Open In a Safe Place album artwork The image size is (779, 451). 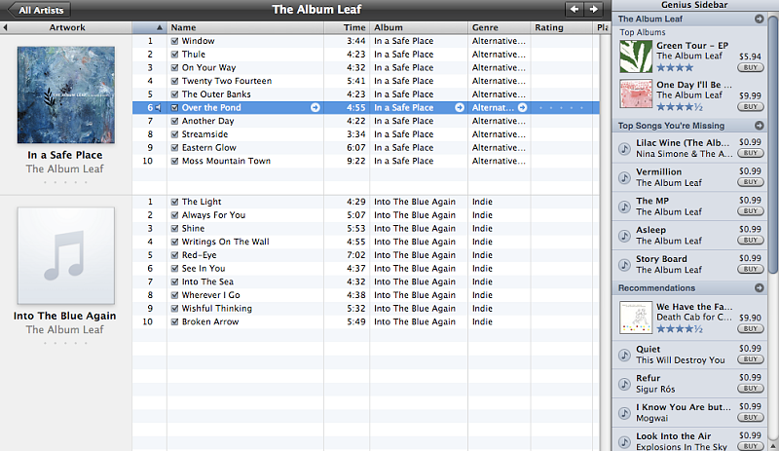[66, 95]
